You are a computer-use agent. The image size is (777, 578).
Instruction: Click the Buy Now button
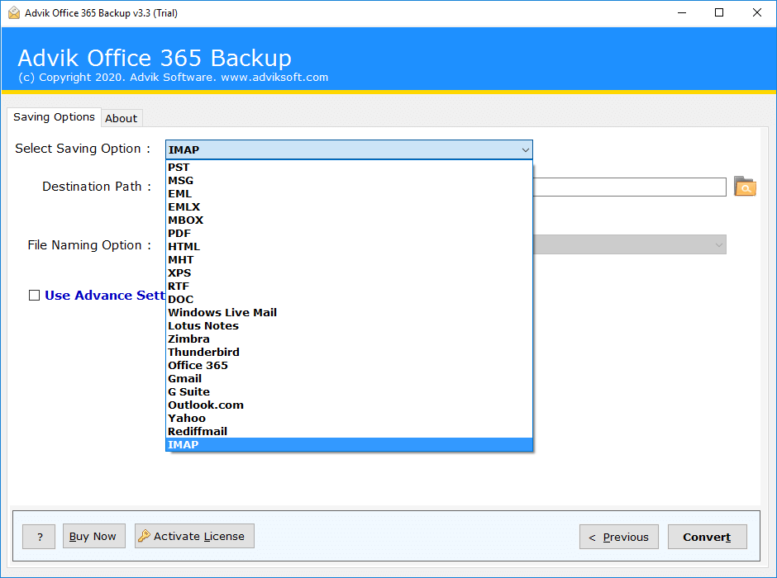(x=93, y=536)
